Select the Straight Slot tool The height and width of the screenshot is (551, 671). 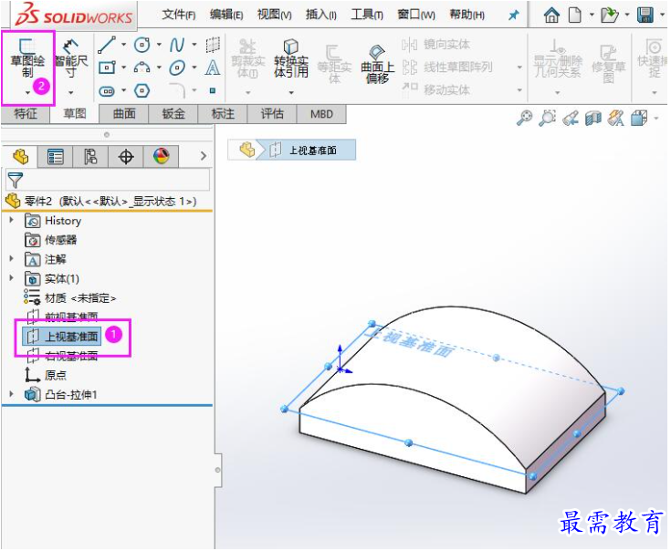(x=107, y=90)
